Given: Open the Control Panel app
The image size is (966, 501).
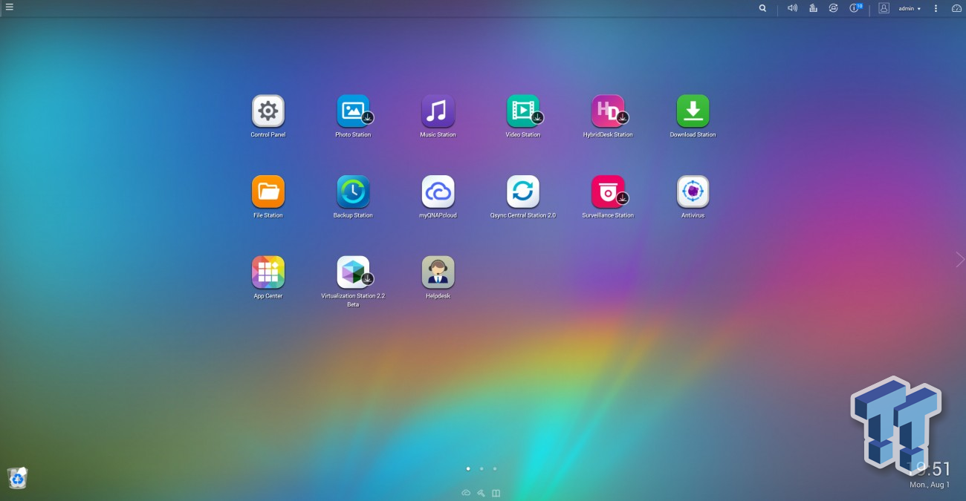Looking at the screenshot, I should point(268,111).
